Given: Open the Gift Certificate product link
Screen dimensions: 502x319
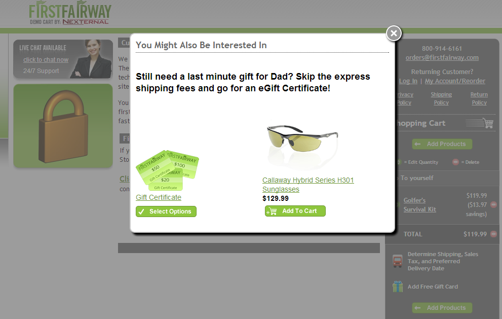Looking at the screenshot, I should click(x=159, y=197).
